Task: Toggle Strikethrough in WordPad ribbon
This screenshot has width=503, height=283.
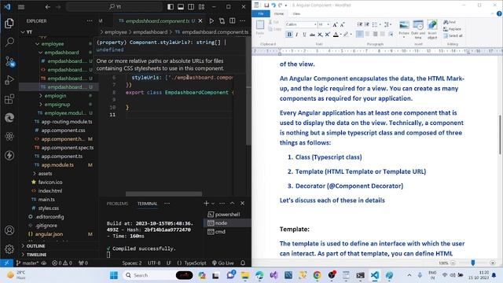Action: point(312,35)
